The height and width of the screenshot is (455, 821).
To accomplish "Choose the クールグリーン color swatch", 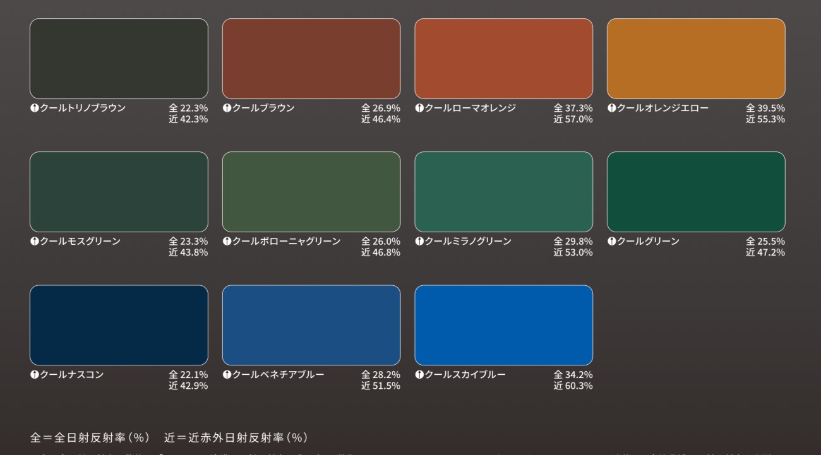I will click(696, 192).
